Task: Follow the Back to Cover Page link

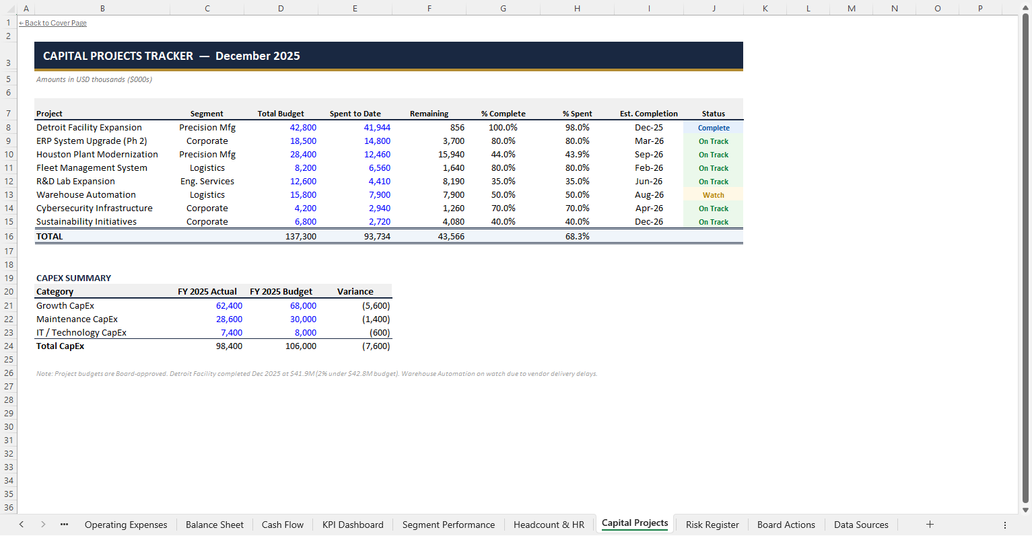Action: click(53, 22)
